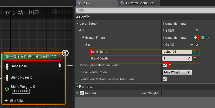Click the Base Pose input pin
This screenshot has height=108, width=215.
click(7, 66)
